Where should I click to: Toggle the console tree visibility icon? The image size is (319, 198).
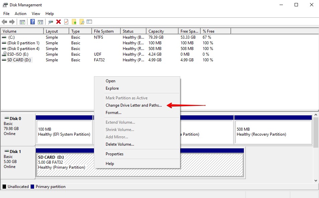point(22,21)
